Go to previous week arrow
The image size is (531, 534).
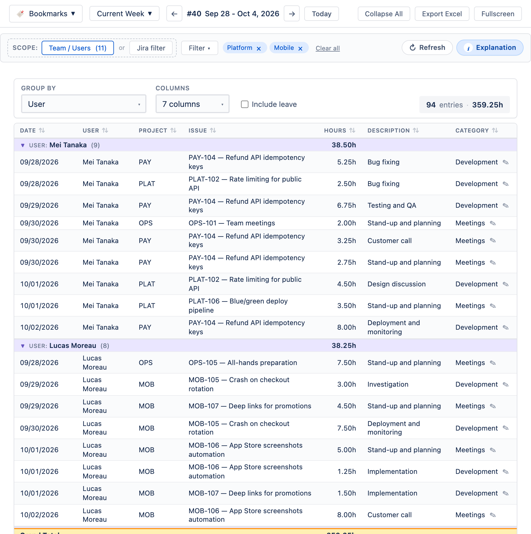(174, 14)
